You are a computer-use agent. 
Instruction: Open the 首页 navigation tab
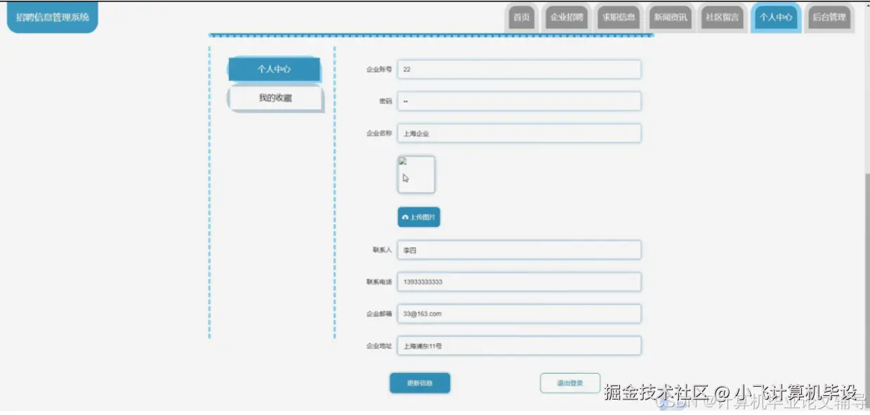coord(520,18)
